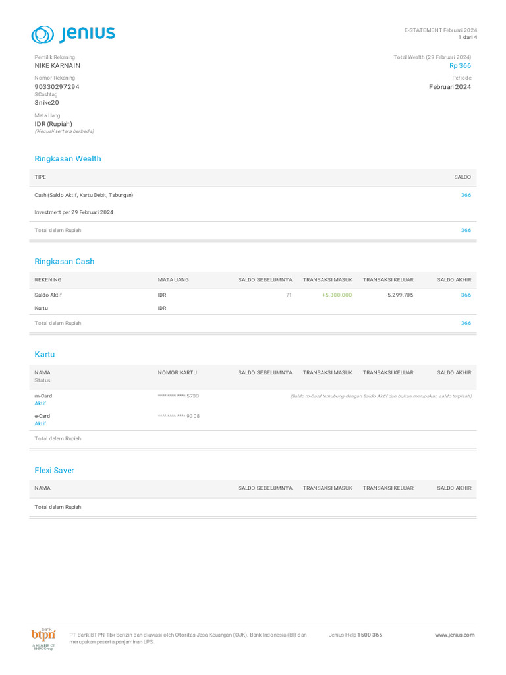Image resolution: width=506 pixels, height=675 pixels.
Task: Click the E-STATEMENT Februari 2024 header text
Action: tap(441, 30)
